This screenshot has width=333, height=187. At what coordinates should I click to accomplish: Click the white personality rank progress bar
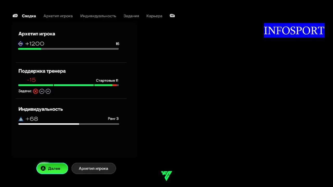click(69, 124)
